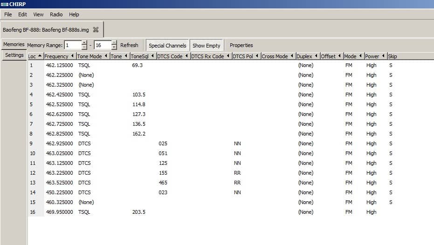Switch to the Settings tab

coord(14,55)
